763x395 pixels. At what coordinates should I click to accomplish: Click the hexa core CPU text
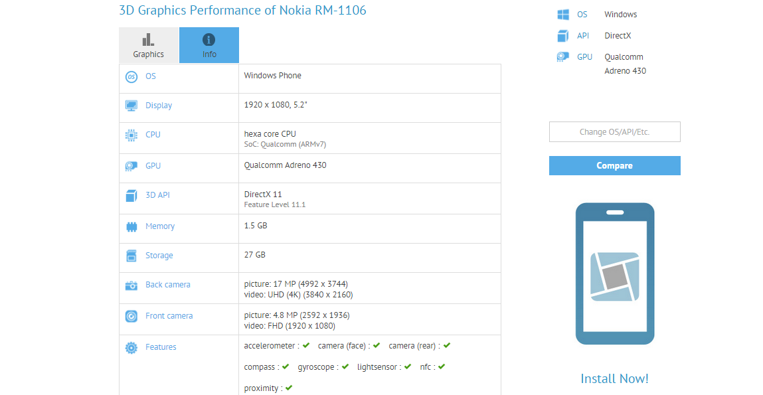click(270, 134)
